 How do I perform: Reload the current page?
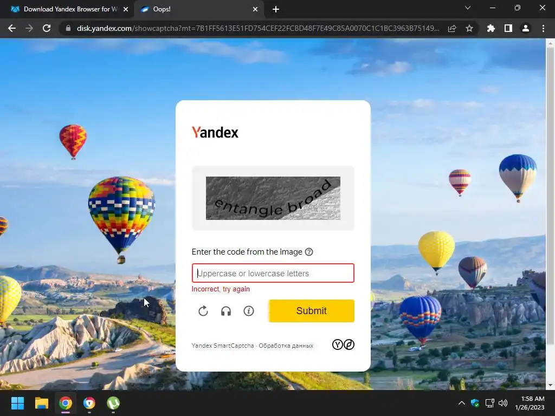(47, 28)
